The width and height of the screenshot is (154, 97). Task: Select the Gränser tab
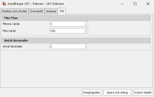pyautogui.click(x=51, y=11)
